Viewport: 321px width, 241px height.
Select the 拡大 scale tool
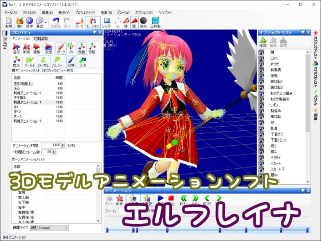[17, 62]
